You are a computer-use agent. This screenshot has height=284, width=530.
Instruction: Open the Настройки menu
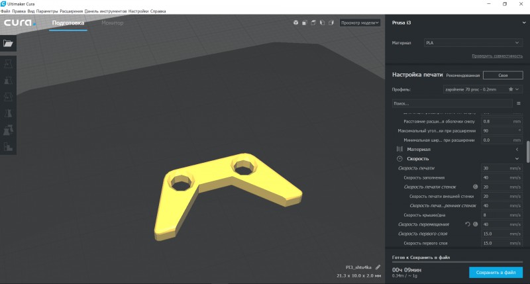(x=138, y=11)
